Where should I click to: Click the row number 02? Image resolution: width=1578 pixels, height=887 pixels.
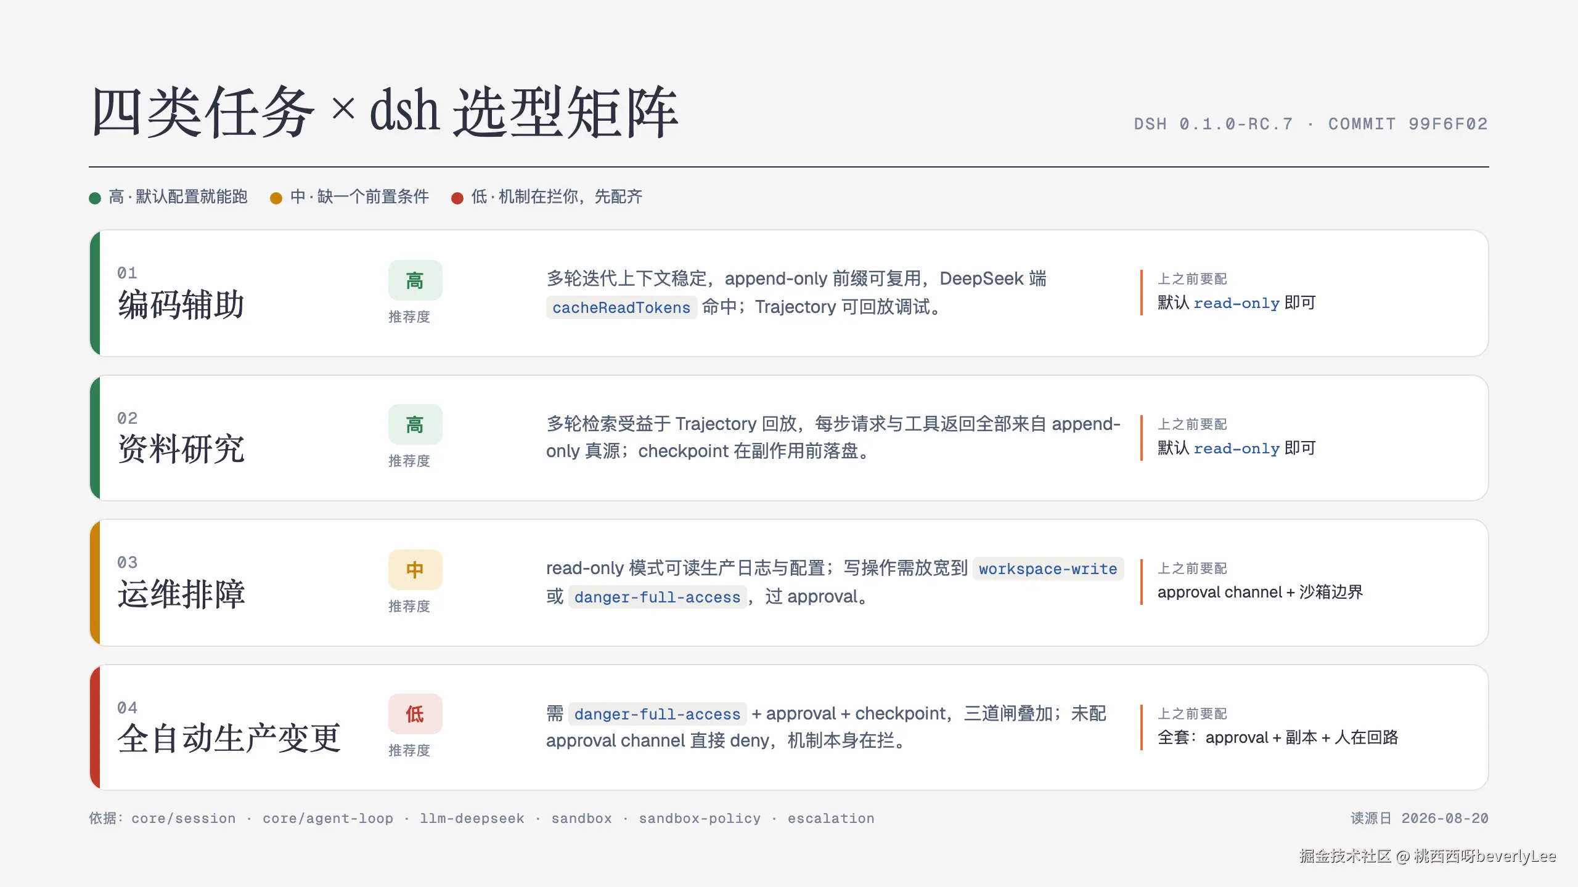click(128, 418)
